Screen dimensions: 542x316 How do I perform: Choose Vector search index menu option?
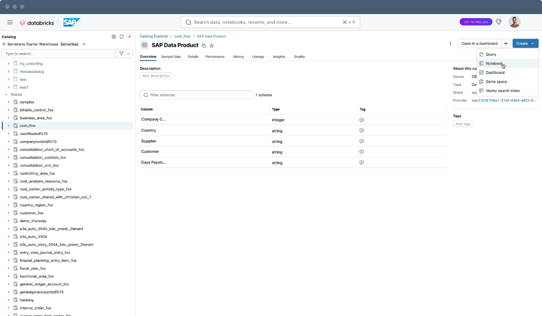(x=502, y=91)
